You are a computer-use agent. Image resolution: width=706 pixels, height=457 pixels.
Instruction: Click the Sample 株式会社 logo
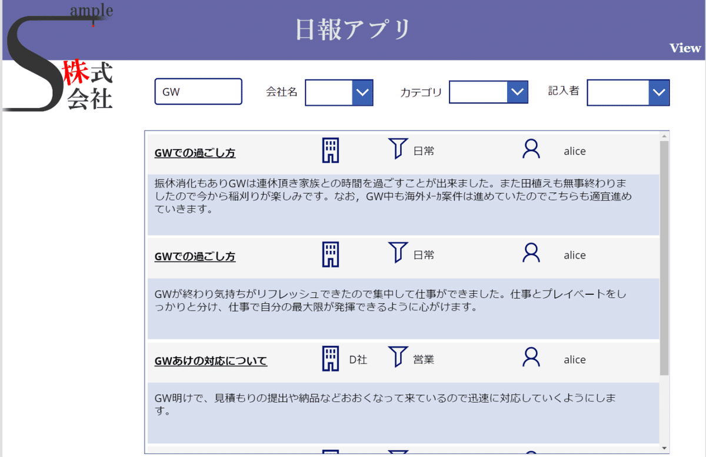(x=58, y=57)
